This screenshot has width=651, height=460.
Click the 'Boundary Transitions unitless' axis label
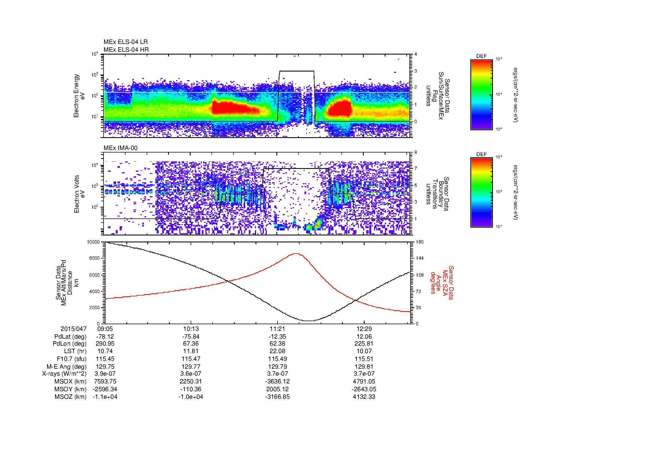pyautogui.click(x=438, y=194)
